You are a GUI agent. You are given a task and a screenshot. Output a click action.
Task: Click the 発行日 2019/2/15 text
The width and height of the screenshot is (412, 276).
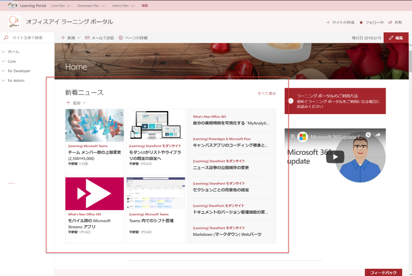click(366, 38)
